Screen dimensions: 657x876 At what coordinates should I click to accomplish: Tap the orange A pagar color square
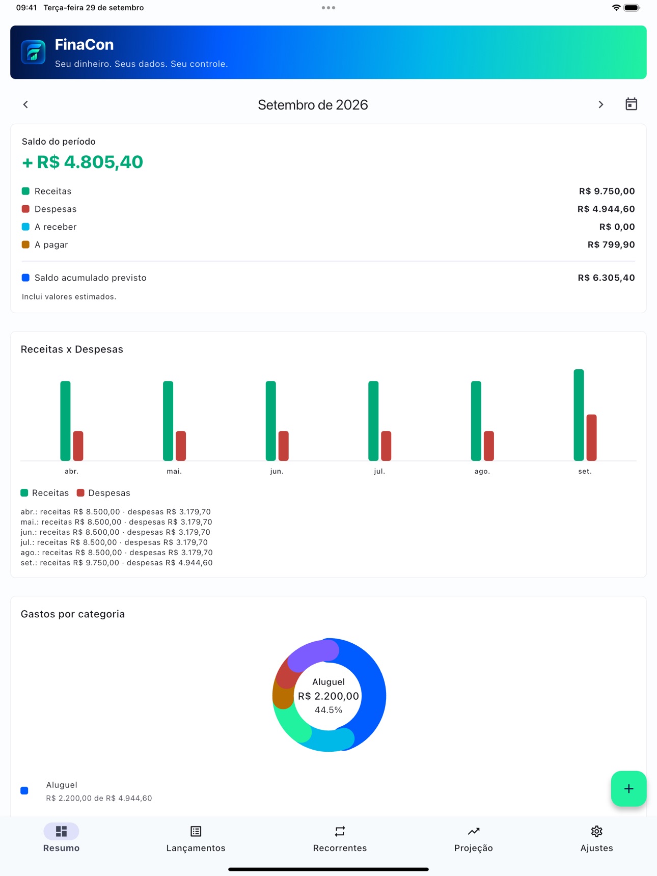pos(25,244)
